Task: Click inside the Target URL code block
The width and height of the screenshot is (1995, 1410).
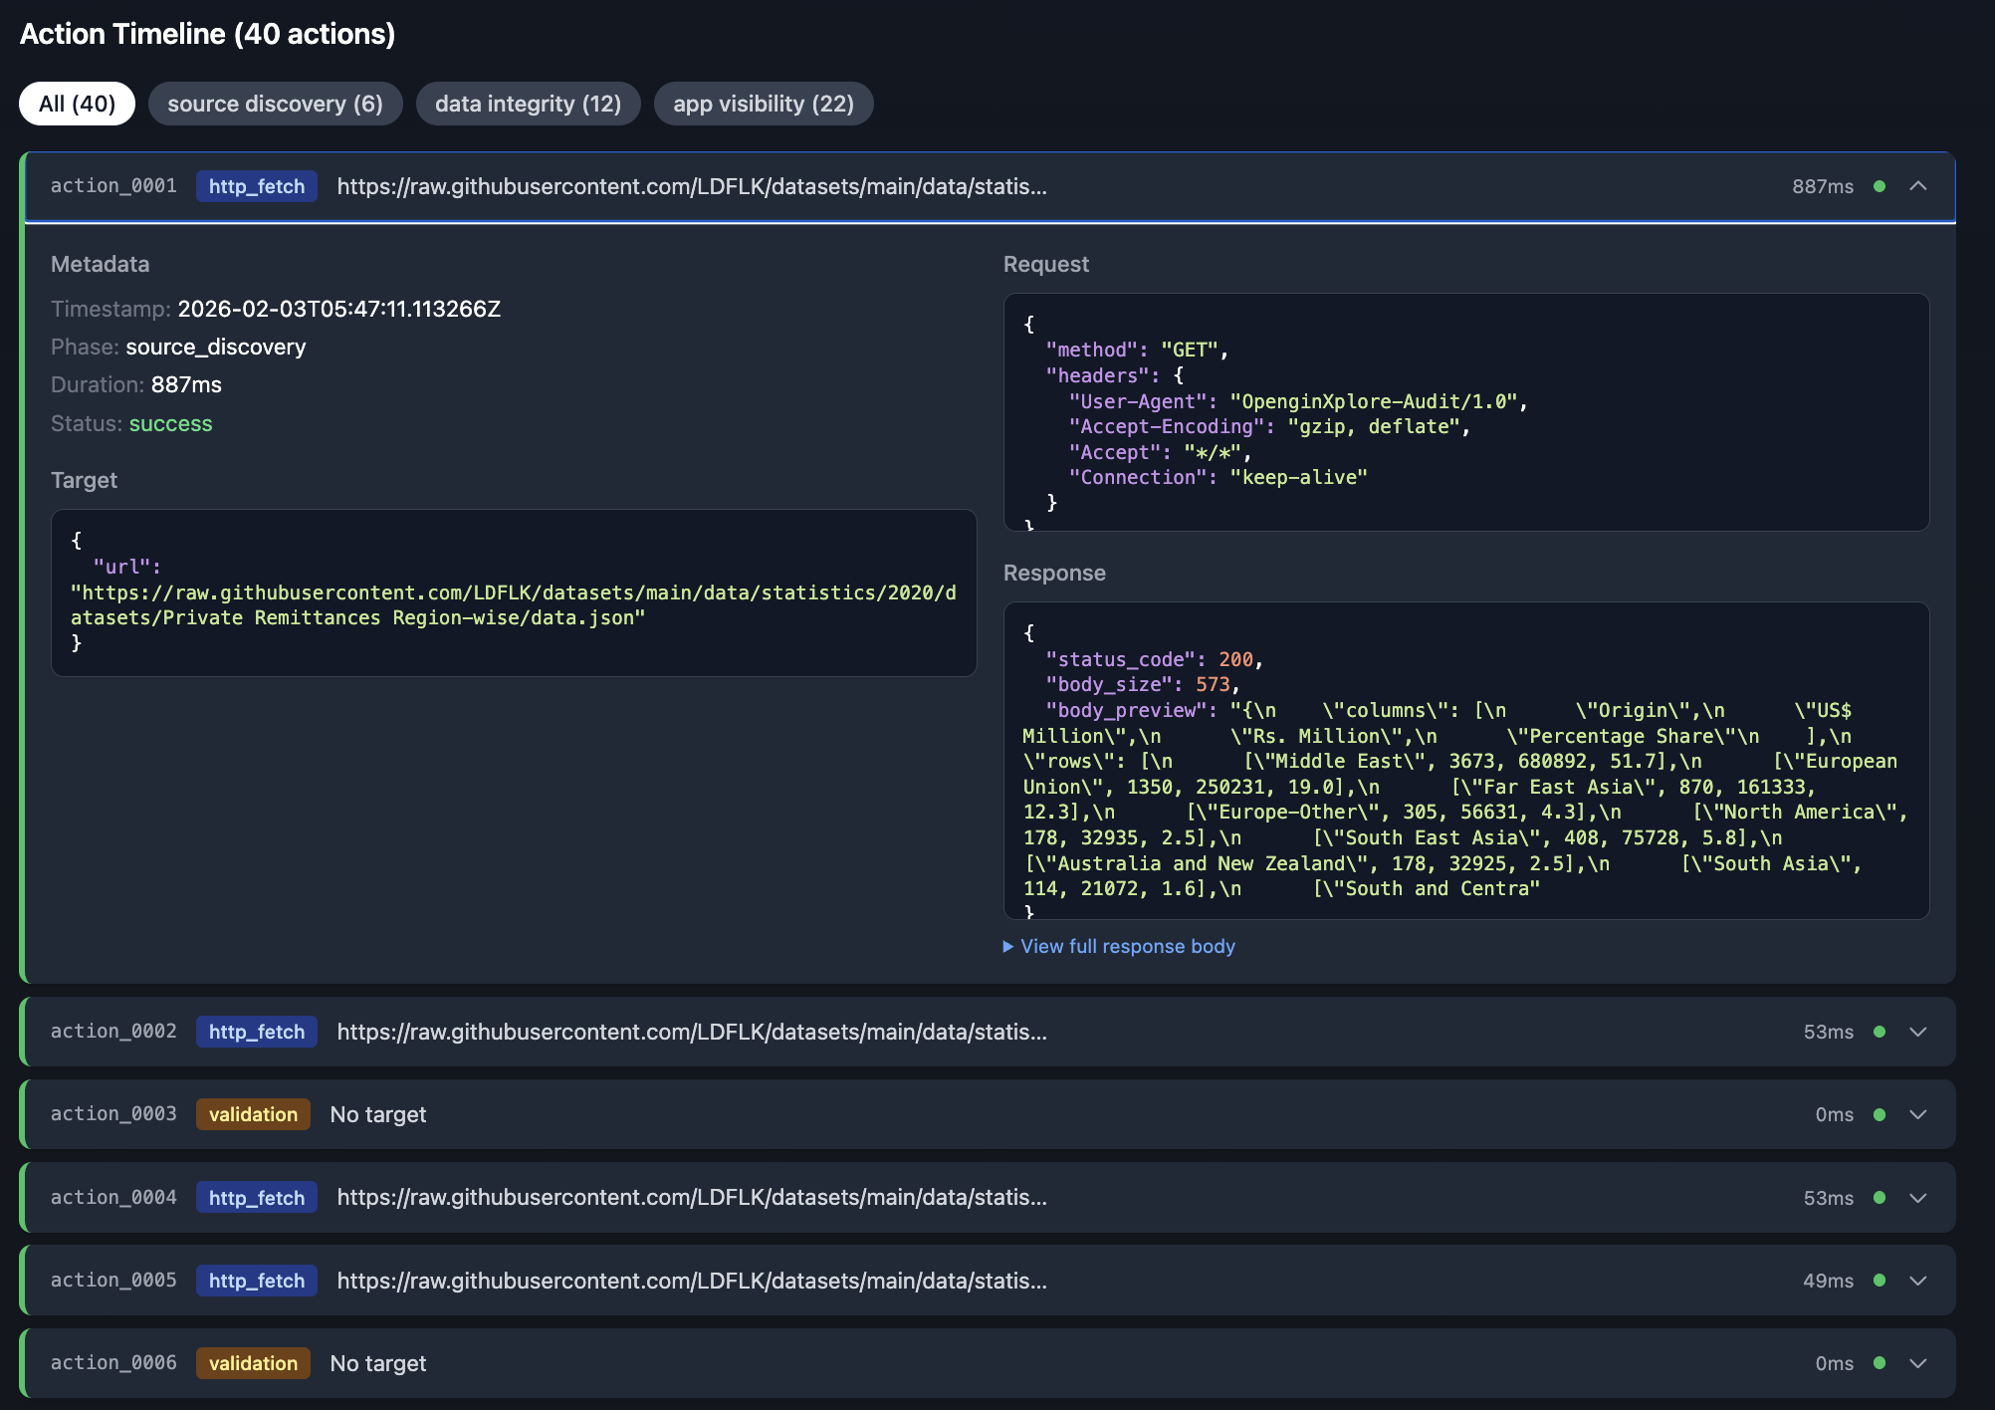Action: pyautogui.click(x=513, y=592)
